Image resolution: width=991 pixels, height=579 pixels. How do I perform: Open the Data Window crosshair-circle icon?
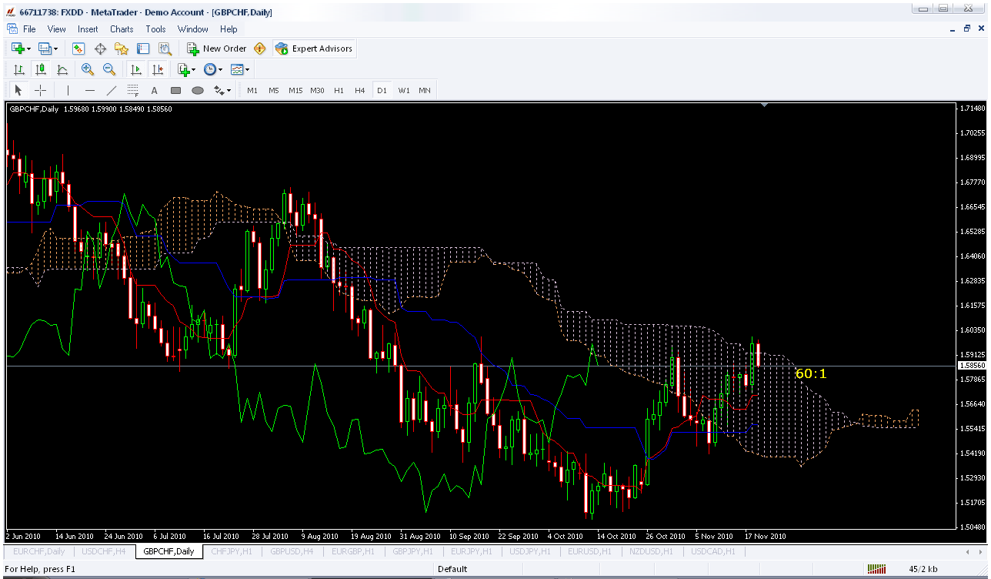click(100, 49)
